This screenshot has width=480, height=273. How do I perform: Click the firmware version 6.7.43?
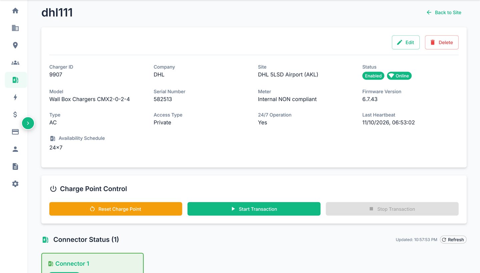point(370,99)
